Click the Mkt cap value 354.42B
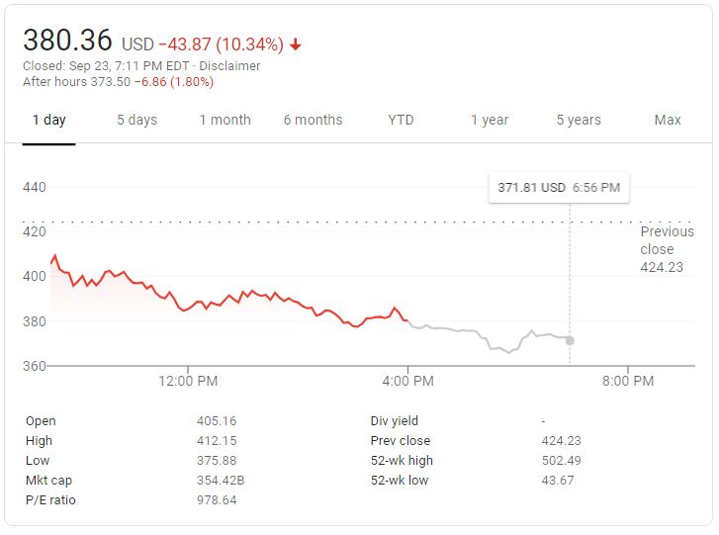The width and height of the screenshot is (719, 535). [x=218, y=481]
